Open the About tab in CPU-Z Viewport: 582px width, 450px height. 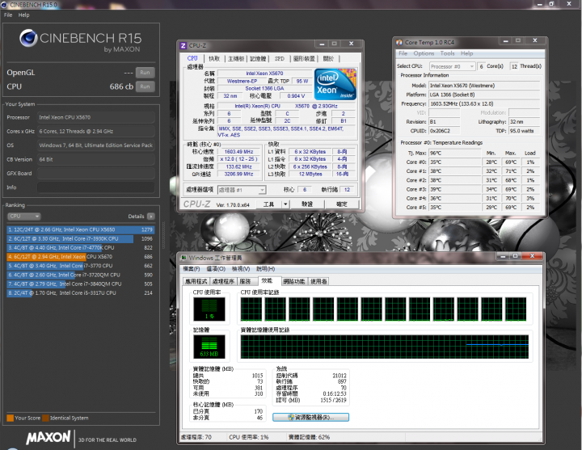[328, 59]
